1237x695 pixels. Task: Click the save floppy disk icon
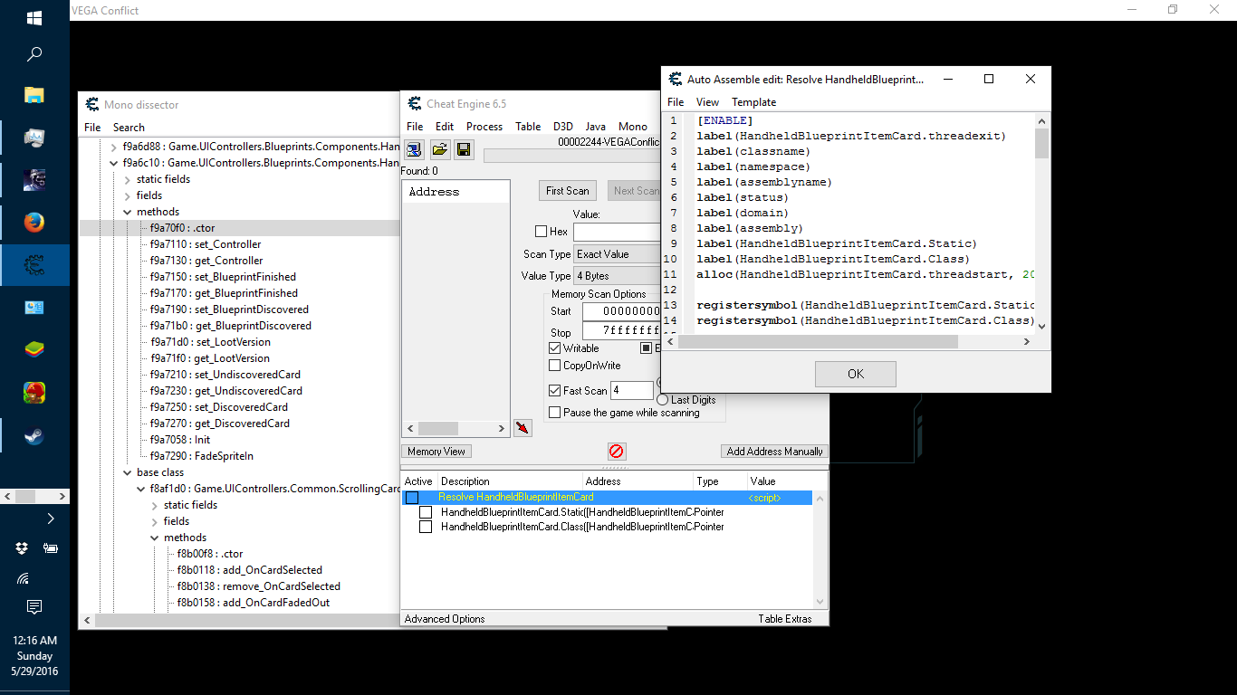[x=464, y=149]
